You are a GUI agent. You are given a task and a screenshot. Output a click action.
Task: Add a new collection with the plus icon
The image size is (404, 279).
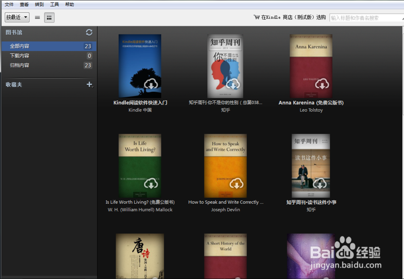(90, 85)
